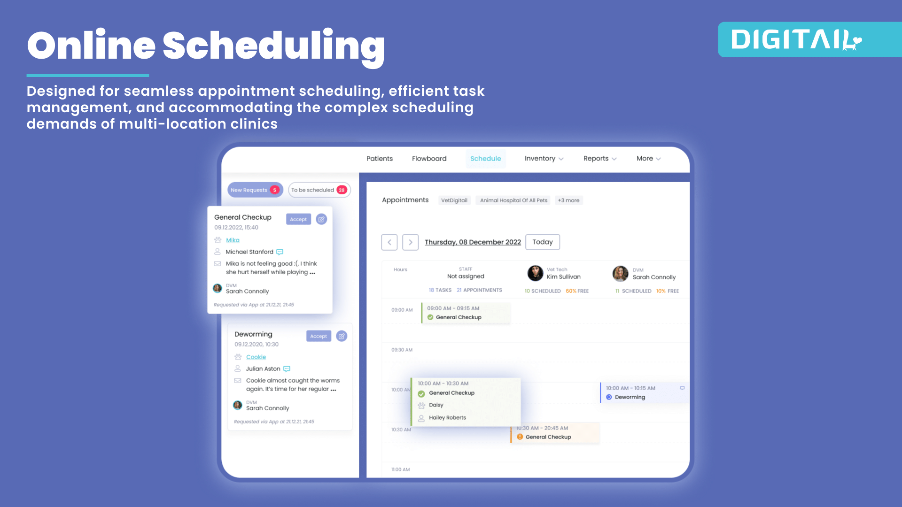Click the Today button to return to current date
The width and height of the screenshot is (902, 507).
[x=543, y=242]
